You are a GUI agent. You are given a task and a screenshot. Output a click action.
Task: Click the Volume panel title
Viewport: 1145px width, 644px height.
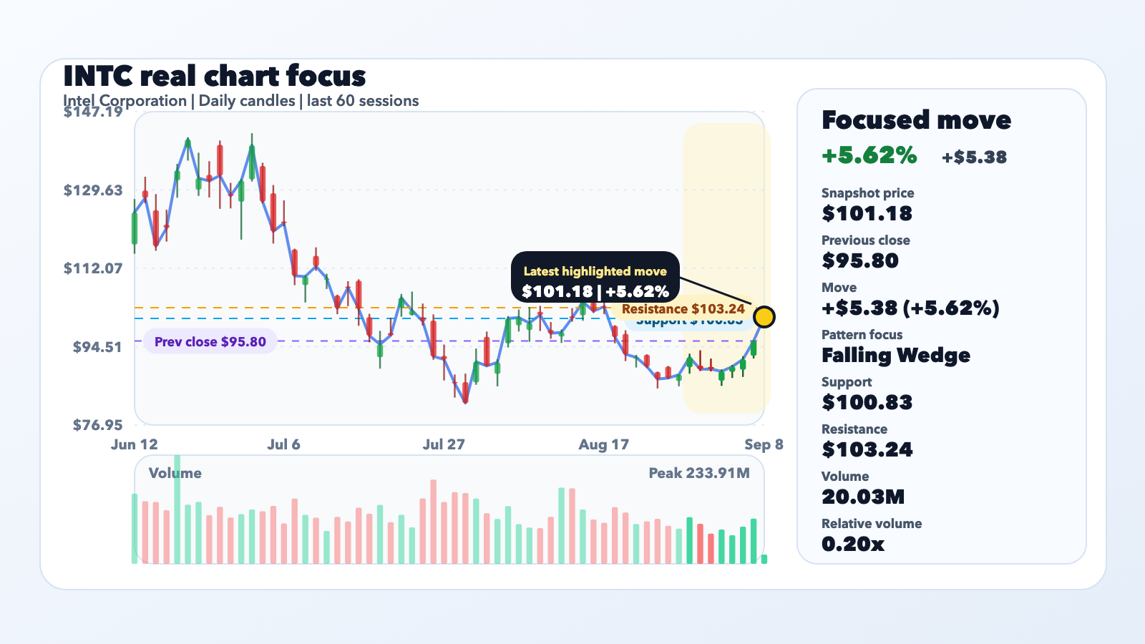pyautogui.click(x=175, y=473)
